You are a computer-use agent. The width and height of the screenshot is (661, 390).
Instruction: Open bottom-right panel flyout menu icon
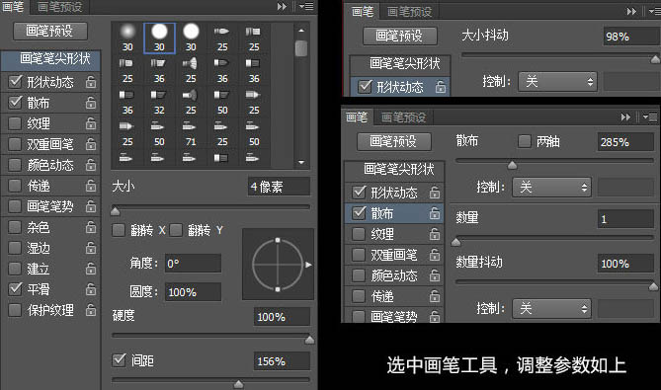tap(650, 117)
